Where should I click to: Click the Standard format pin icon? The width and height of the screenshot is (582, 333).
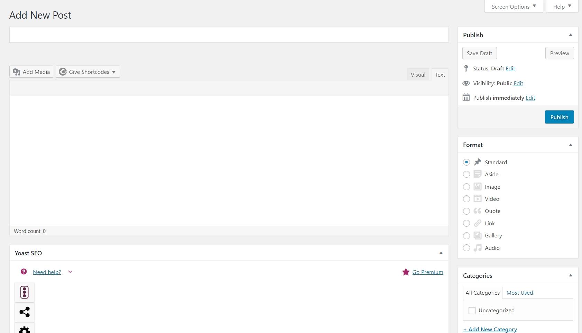pos(478,162)
